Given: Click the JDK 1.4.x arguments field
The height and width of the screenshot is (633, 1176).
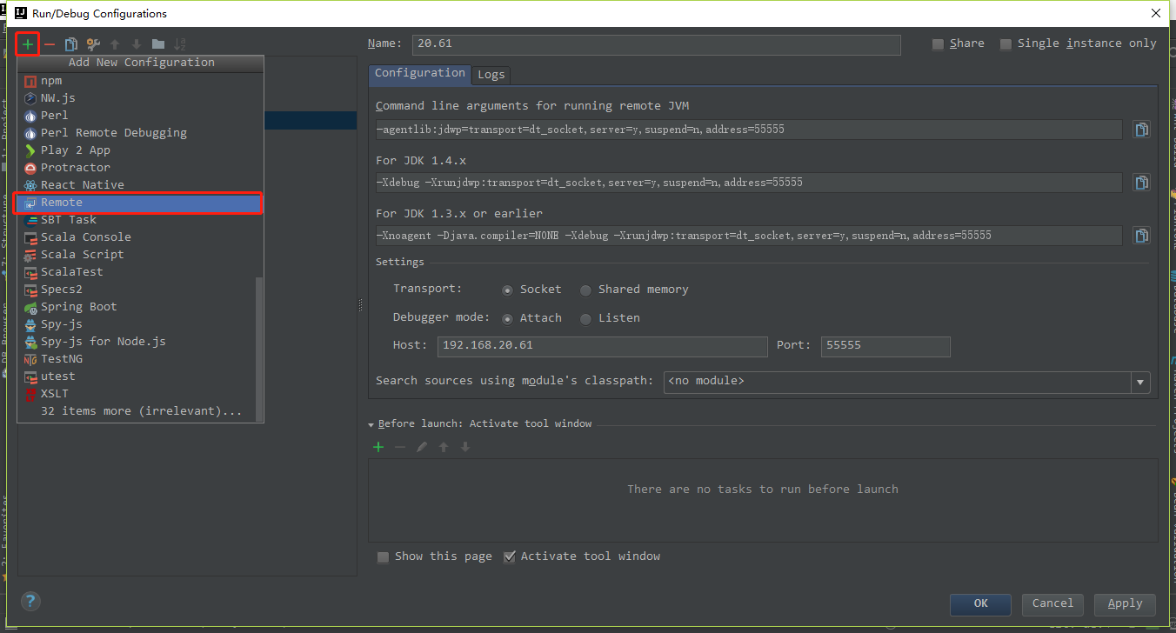Looking at the screenshot, I should tap(749, 183).
